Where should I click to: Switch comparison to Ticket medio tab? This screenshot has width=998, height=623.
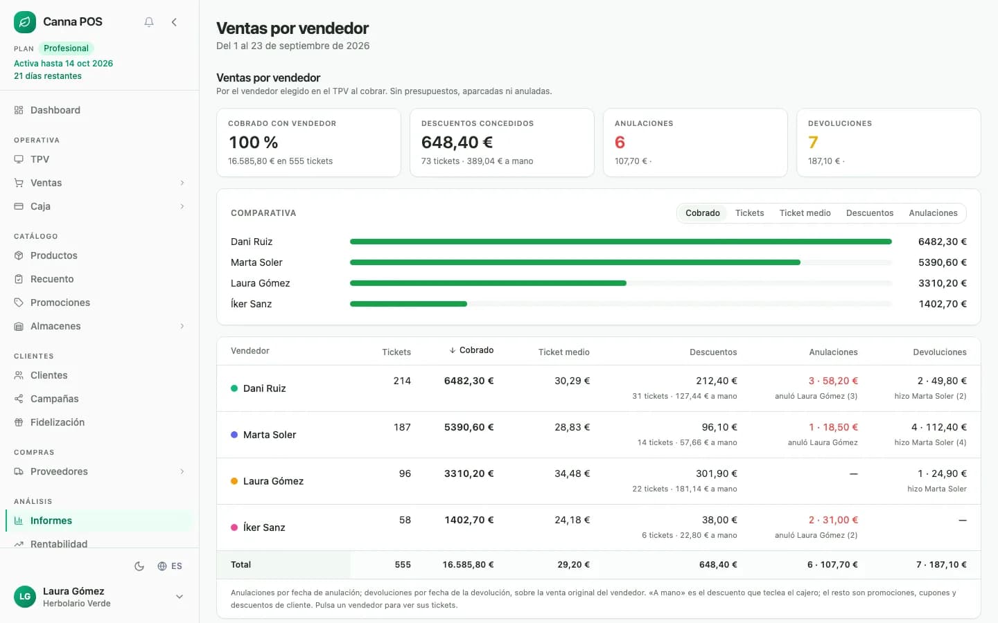(805, 213)
